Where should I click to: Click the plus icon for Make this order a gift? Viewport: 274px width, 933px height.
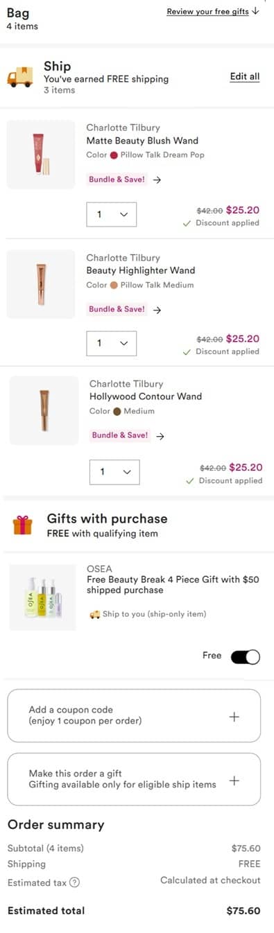[x=234, y=781]
